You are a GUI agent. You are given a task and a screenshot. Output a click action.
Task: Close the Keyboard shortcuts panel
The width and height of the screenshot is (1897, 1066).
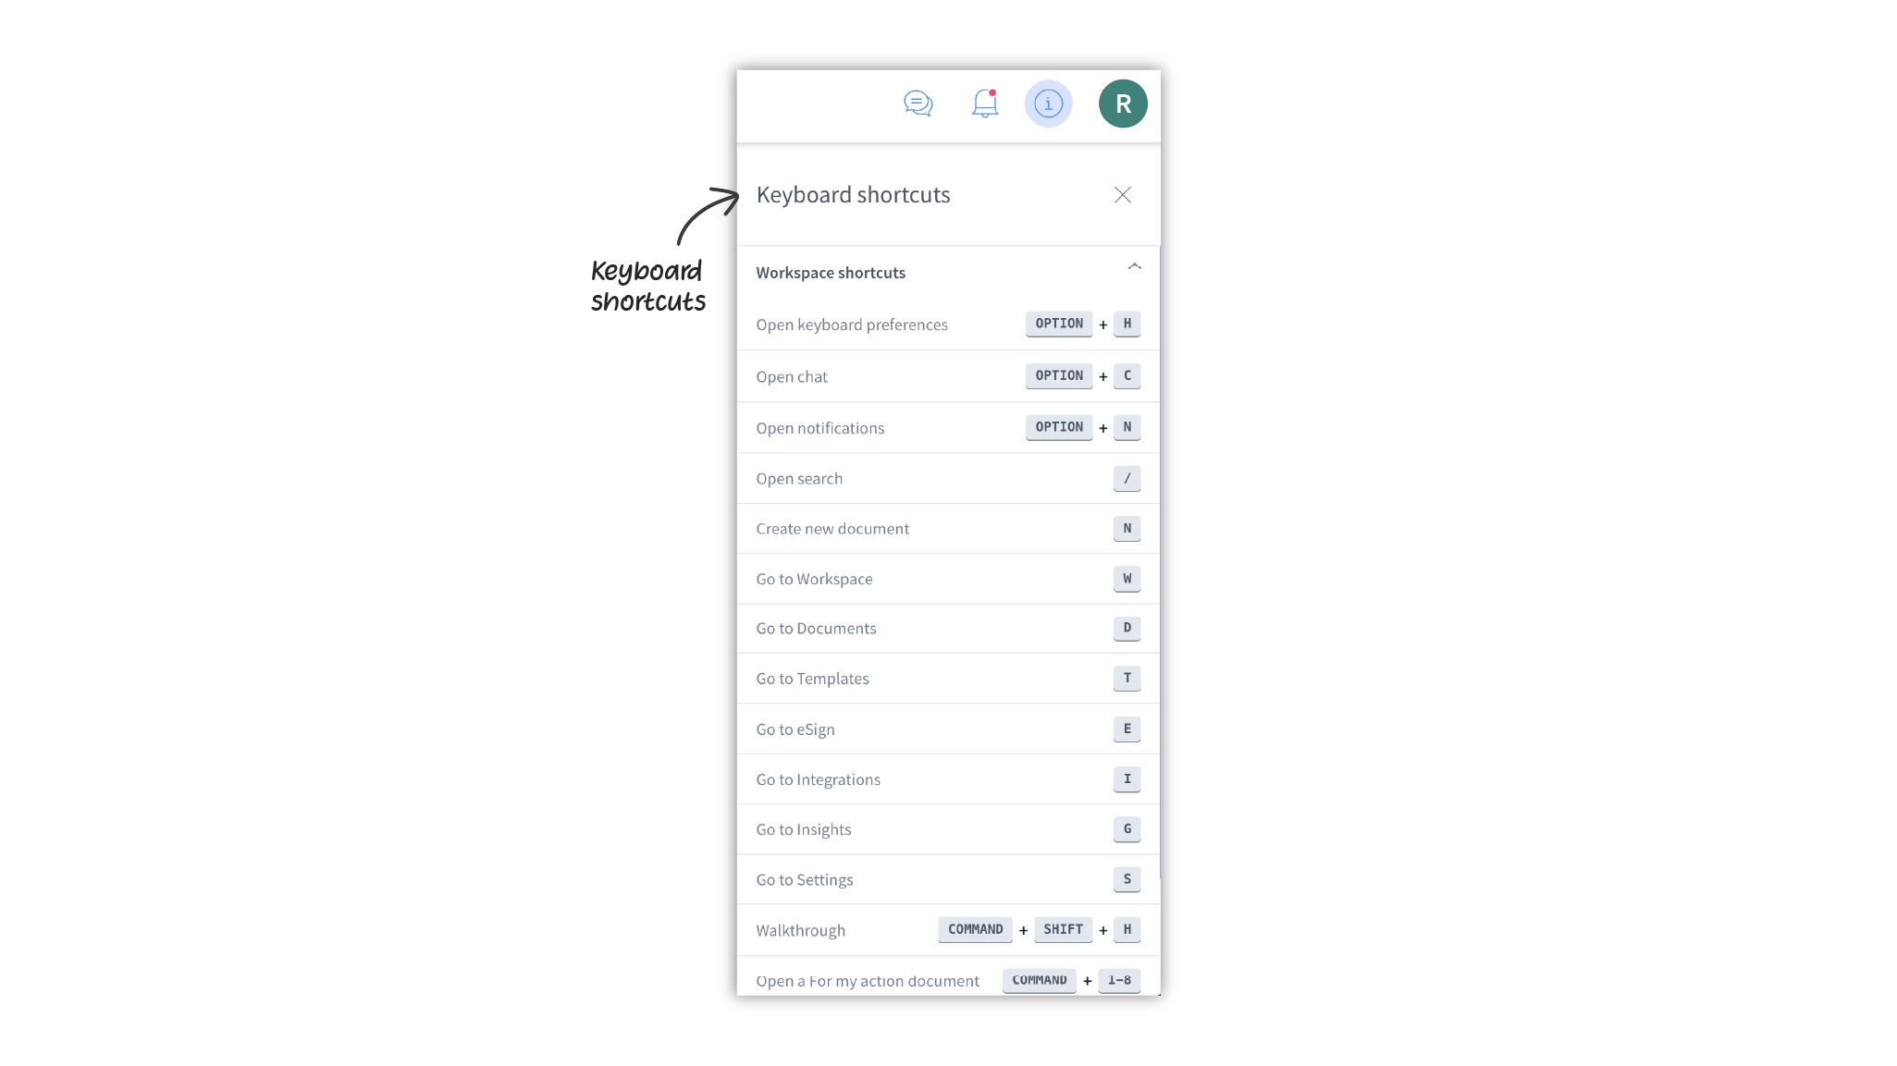coord(1123,194)
